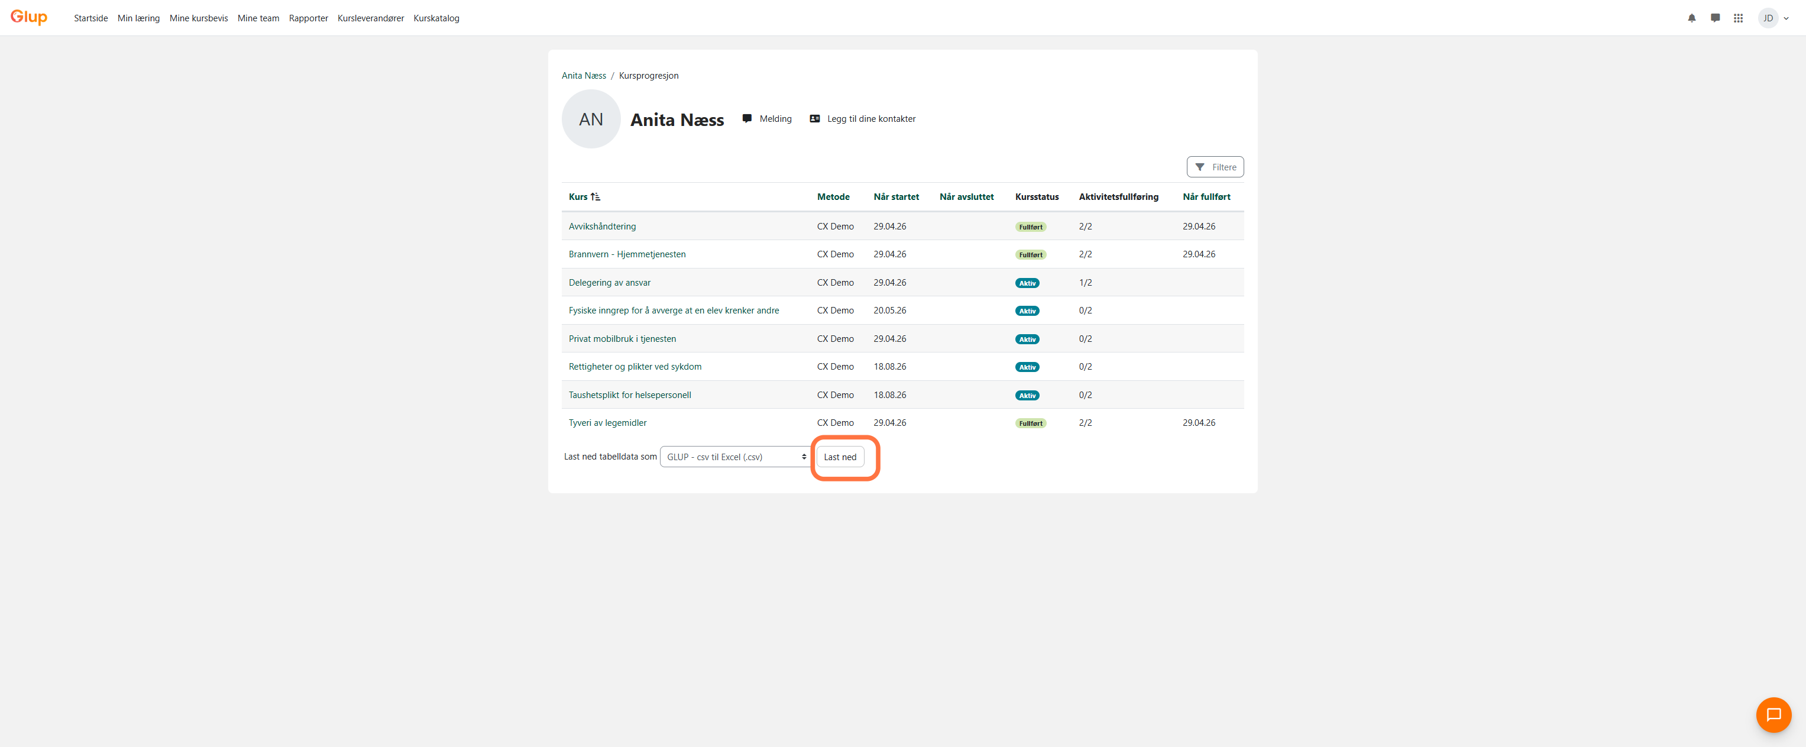The image size is (1806, 747).
Task: Sort by Aktivitetsfullføring column header
Action: click(x=1118, y=197)
